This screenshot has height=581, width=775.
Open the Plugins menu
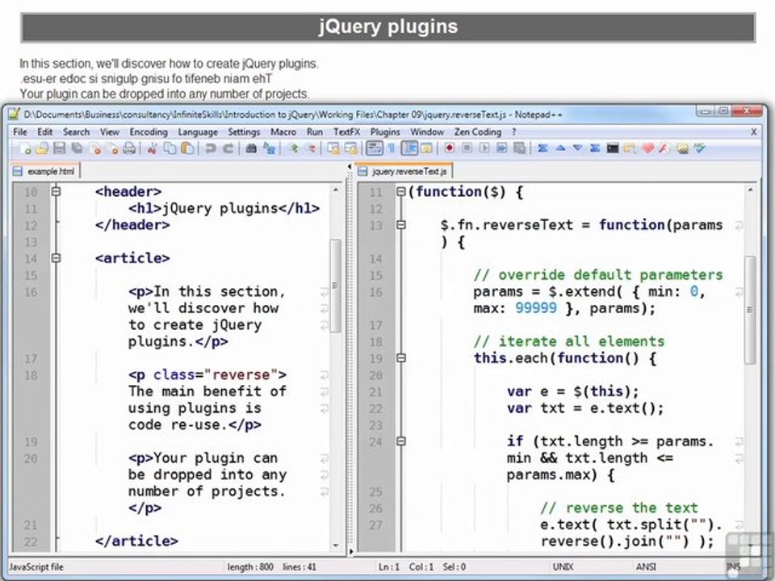(x=385, y=132)
